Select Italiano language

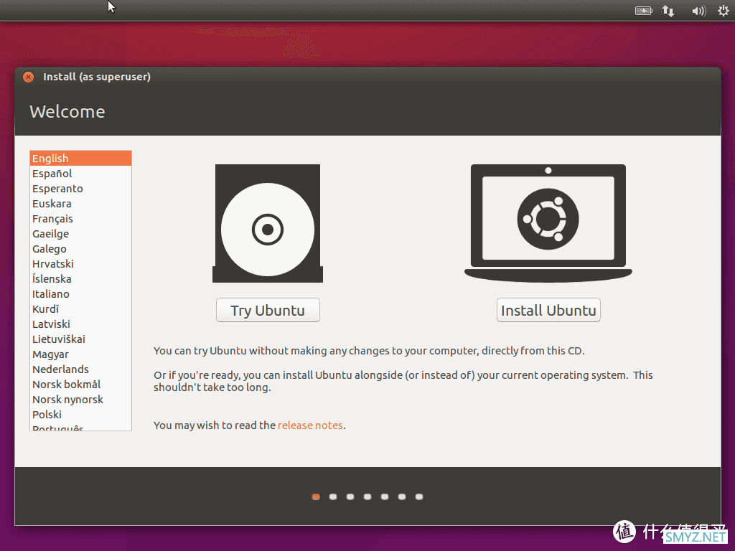[80, 293]
